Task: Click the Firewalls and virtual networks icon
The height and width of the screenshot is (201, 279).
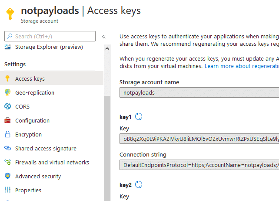Action: point(7,162)
